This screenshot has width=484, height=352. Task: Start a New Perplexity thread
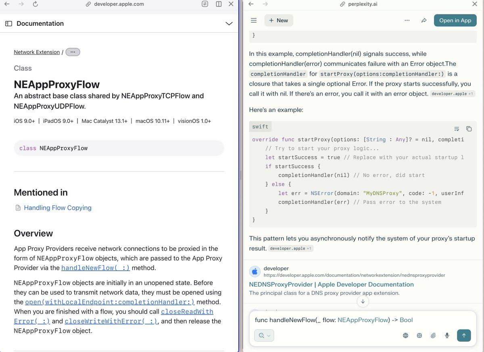click(279, 21)
